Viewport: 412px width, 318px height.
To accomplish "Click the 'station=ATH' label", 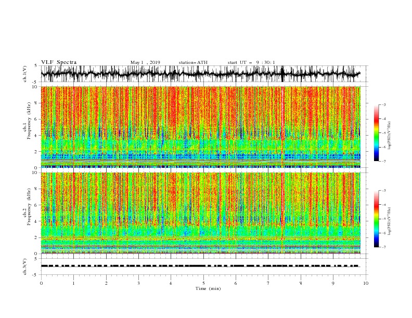I will tap(193, 62).
